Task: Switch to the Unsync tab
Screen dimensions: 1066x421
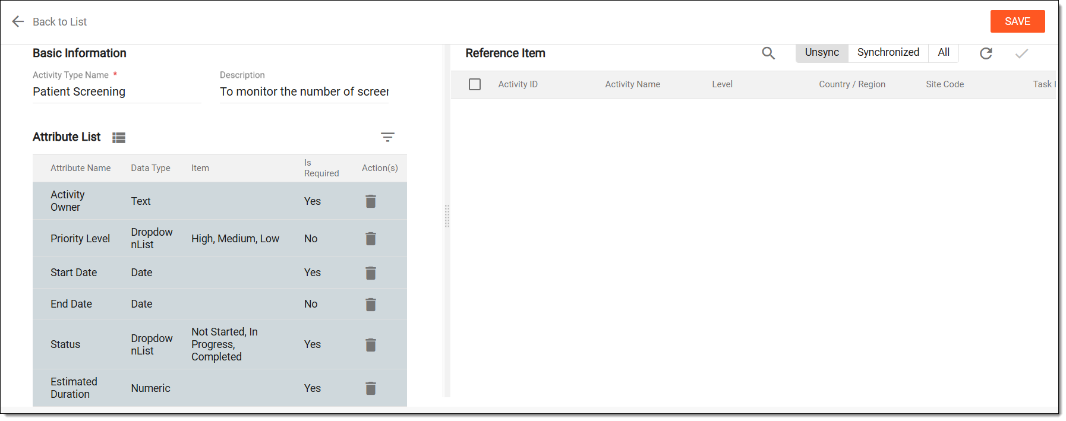Action: (x=822, y=52)
